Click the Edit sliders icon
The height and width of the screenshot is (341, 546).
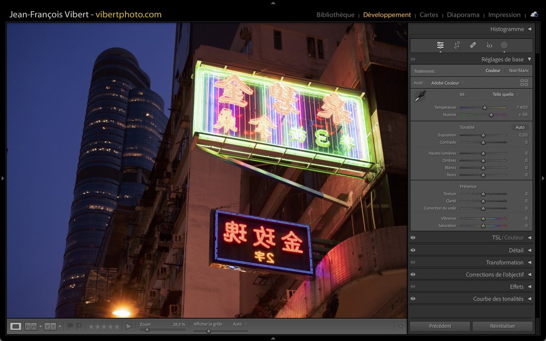click(440, 45)
